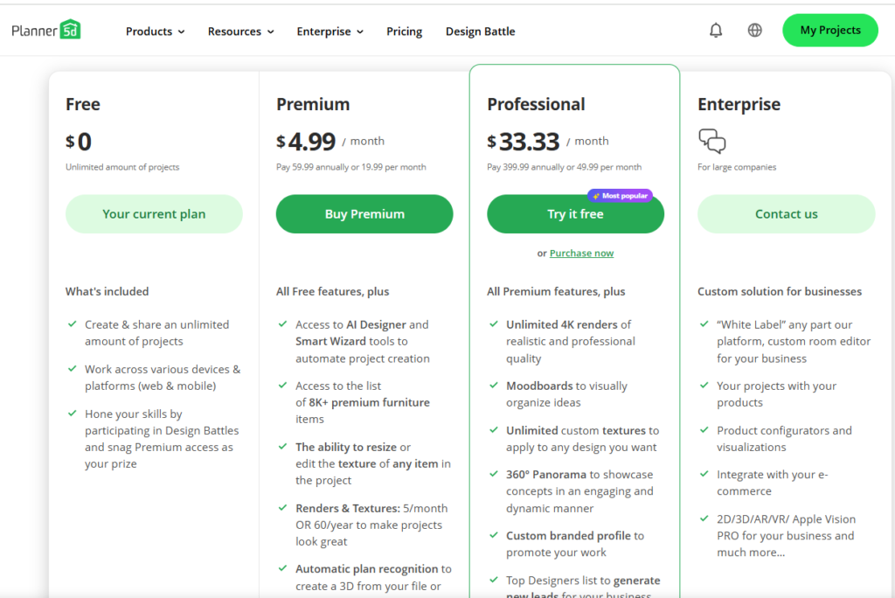Click the Most popular badge on Professional plan
Viewport: 895px width, 598px height.
click(621, 196)
